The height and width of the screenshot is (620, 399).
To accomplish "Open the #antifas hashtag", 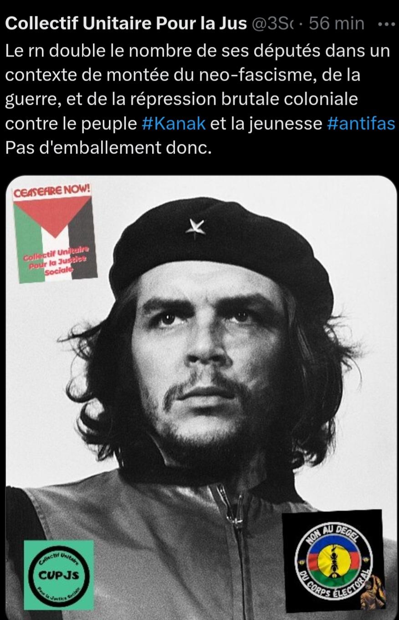I will point(361,123).
